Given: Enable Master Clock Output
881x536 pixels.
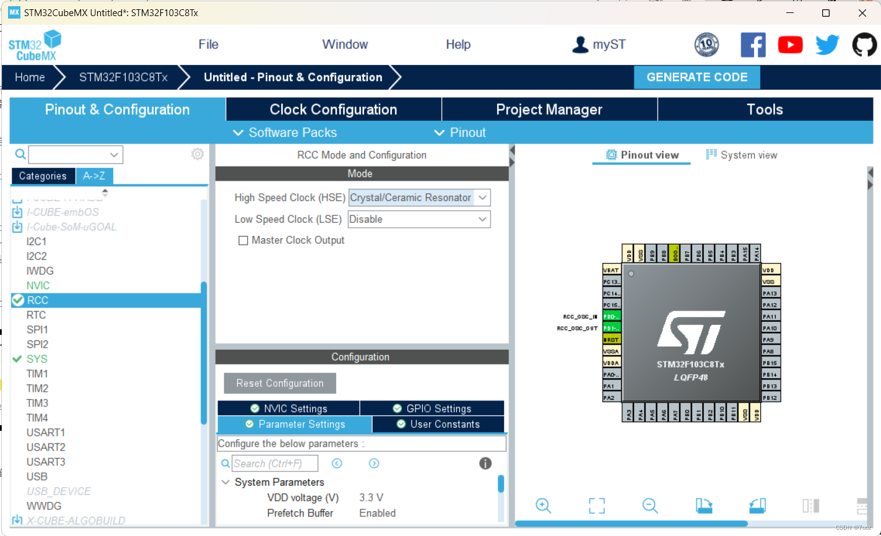Looking at the screenshot, I should (x=243, y=240).
